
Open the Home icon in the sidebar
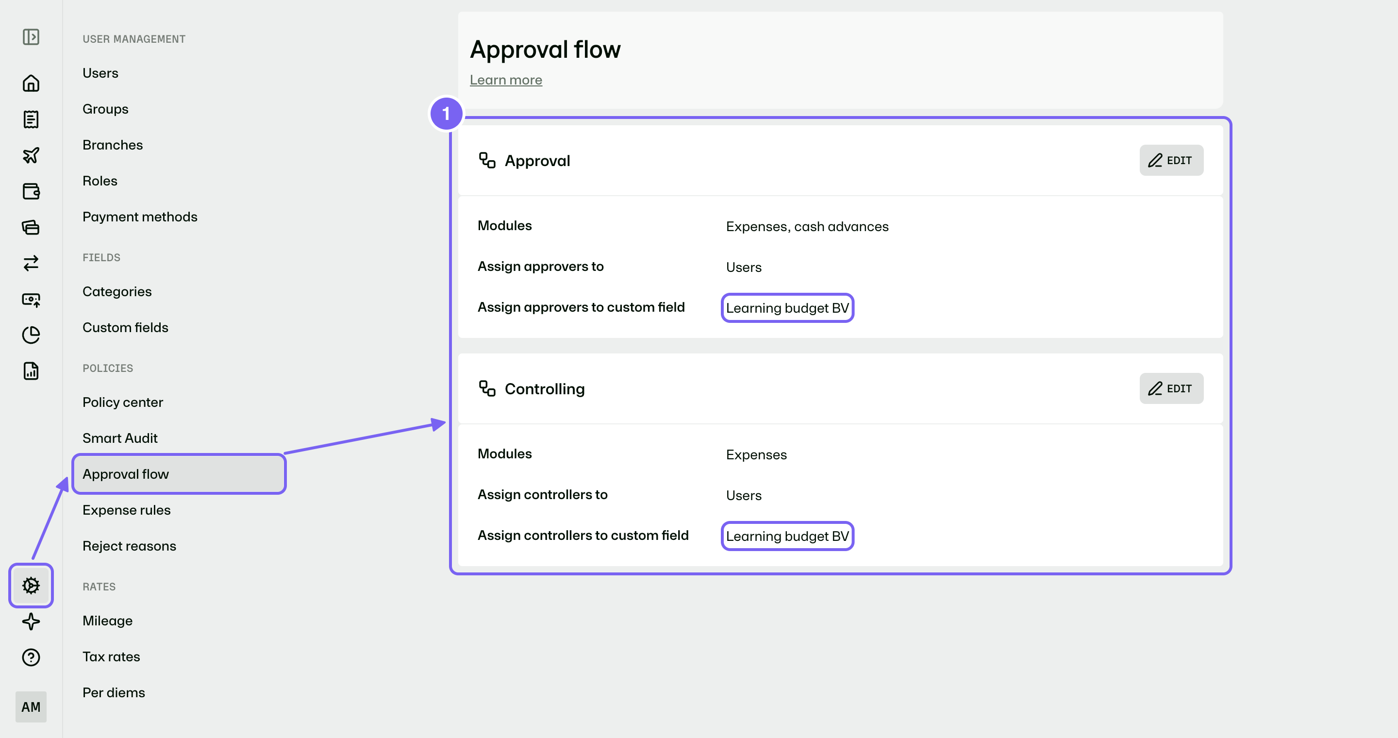tap(31, 83)
